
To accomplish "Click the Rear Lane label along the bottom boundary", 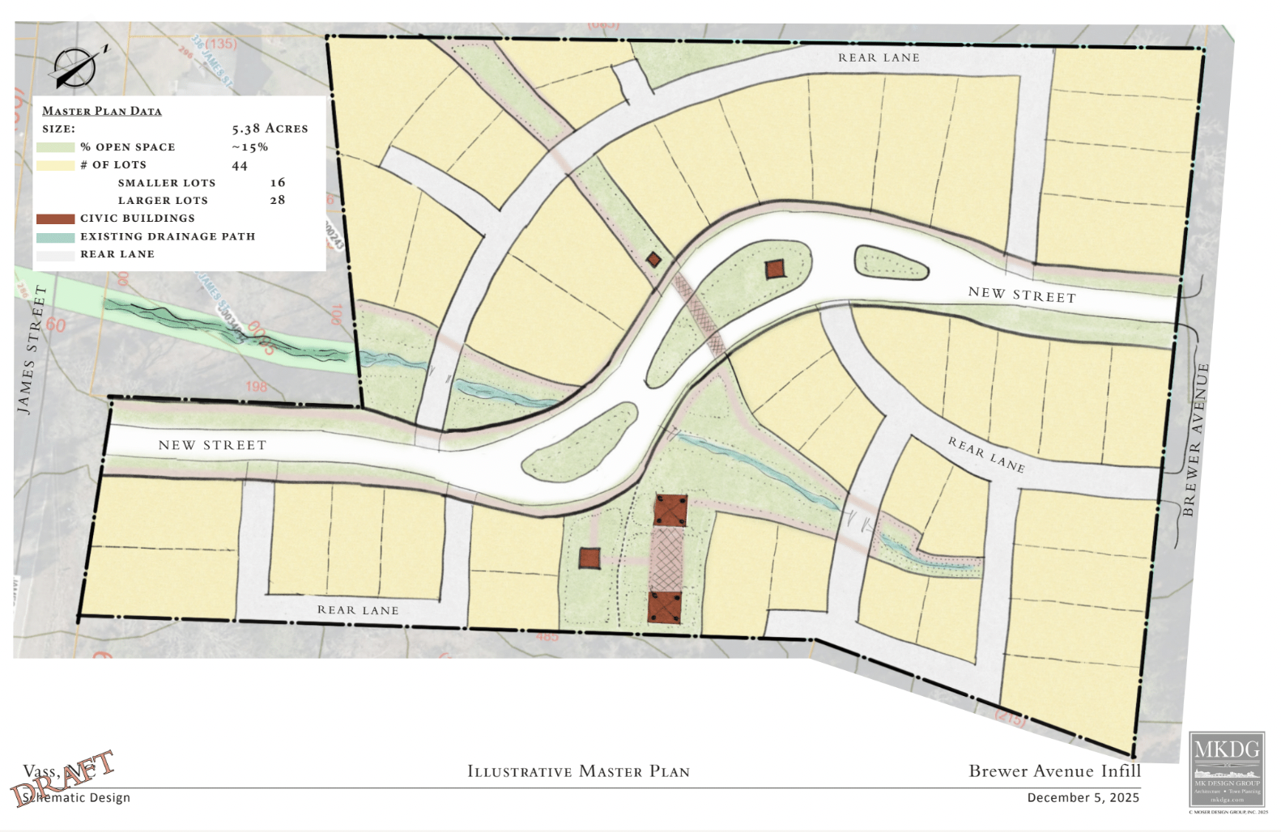I will pos(358,610).
